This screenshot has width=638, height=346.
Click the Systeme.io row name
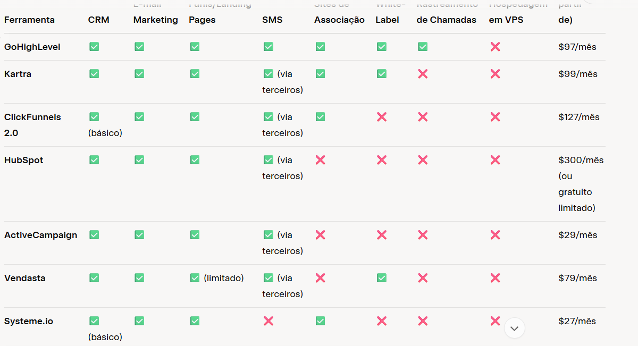(x=29, y=321)
